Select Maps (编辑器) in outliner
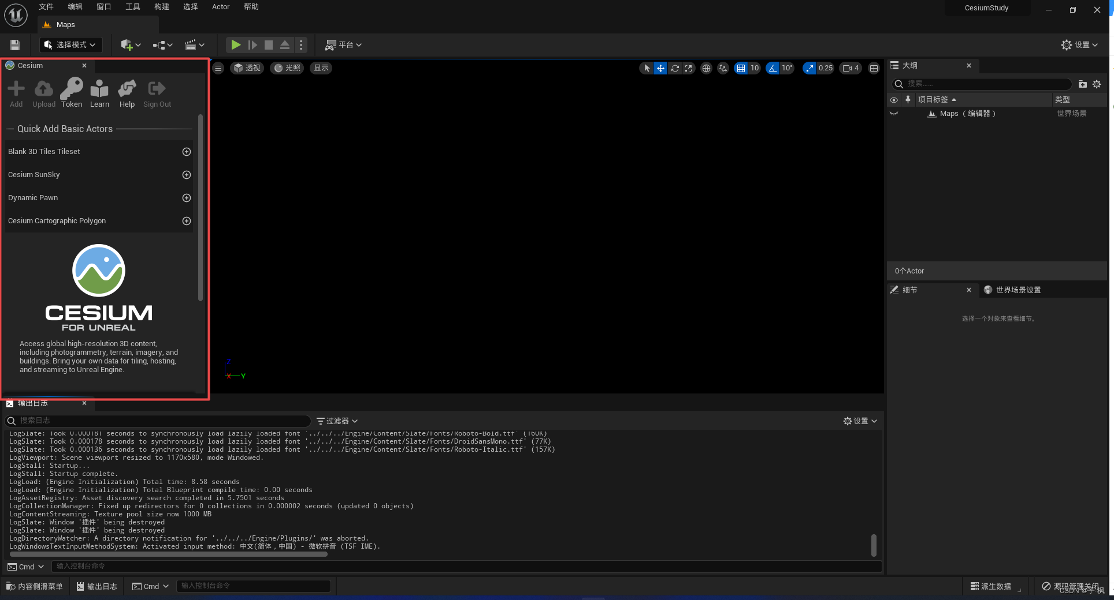This screenshot has height=600, width=1114. coord(967,114)
